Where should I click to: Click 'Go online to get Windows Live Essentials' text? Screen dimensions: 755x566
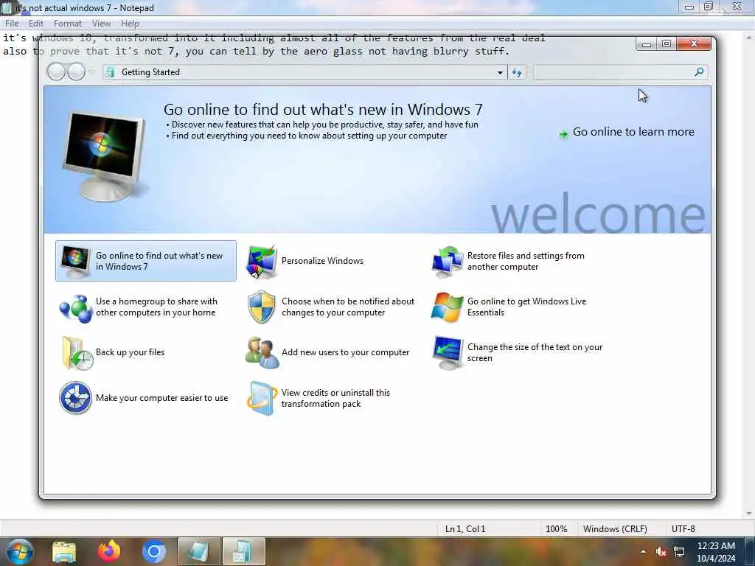tap(526, 307)
